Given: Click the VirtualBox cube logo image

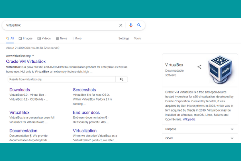Looking at the screenshot, I should click(x=220, y=69).
